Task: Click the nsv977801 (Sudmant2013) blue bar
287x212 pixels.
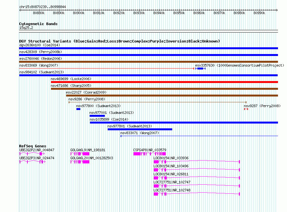Action: tap(140, 129)
